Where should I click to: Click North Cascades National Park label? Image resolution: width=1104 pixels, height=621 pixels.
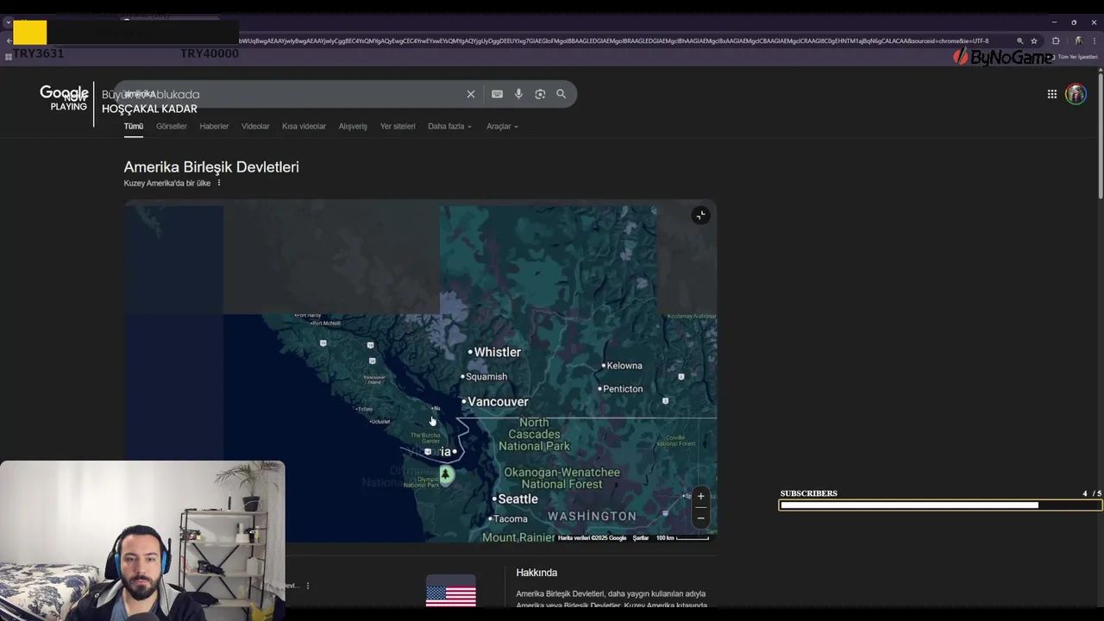point(534,435)
